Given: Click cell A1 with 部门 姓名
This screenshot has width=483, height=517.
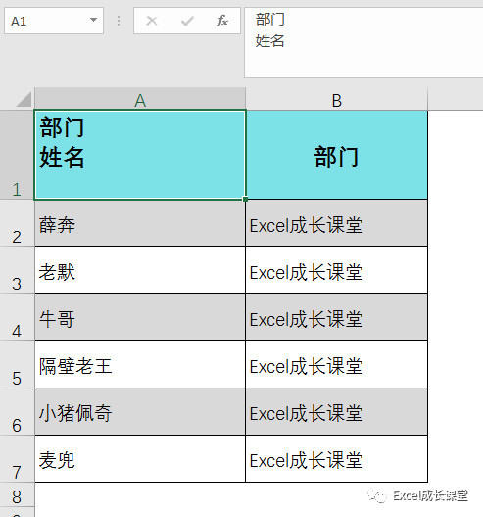Looking at the screenshot, I should [140, 155].
